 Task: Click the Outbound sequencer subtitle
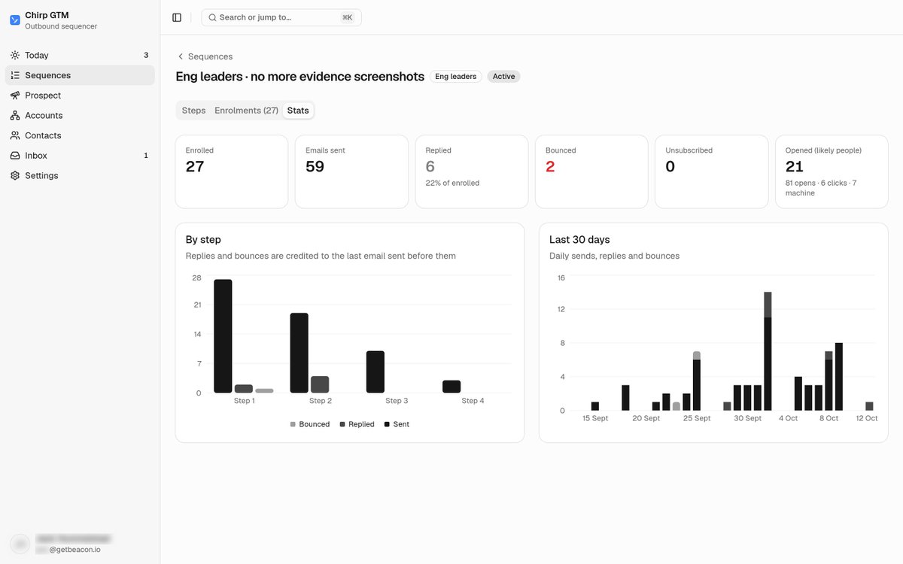point(61,26)
